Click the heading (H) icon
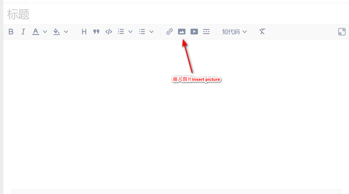Viewport: 349px width, 194px height. point(84,32)
